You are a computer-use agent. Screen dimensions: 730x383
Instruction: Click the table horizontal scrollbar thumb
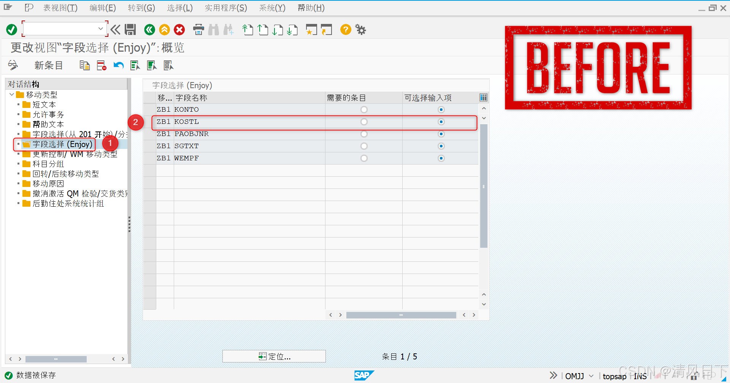point(401,315)
